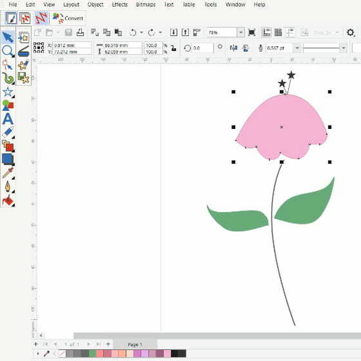361x361 pixels.
Task: Click the X position input field
Action: point(71,45)
